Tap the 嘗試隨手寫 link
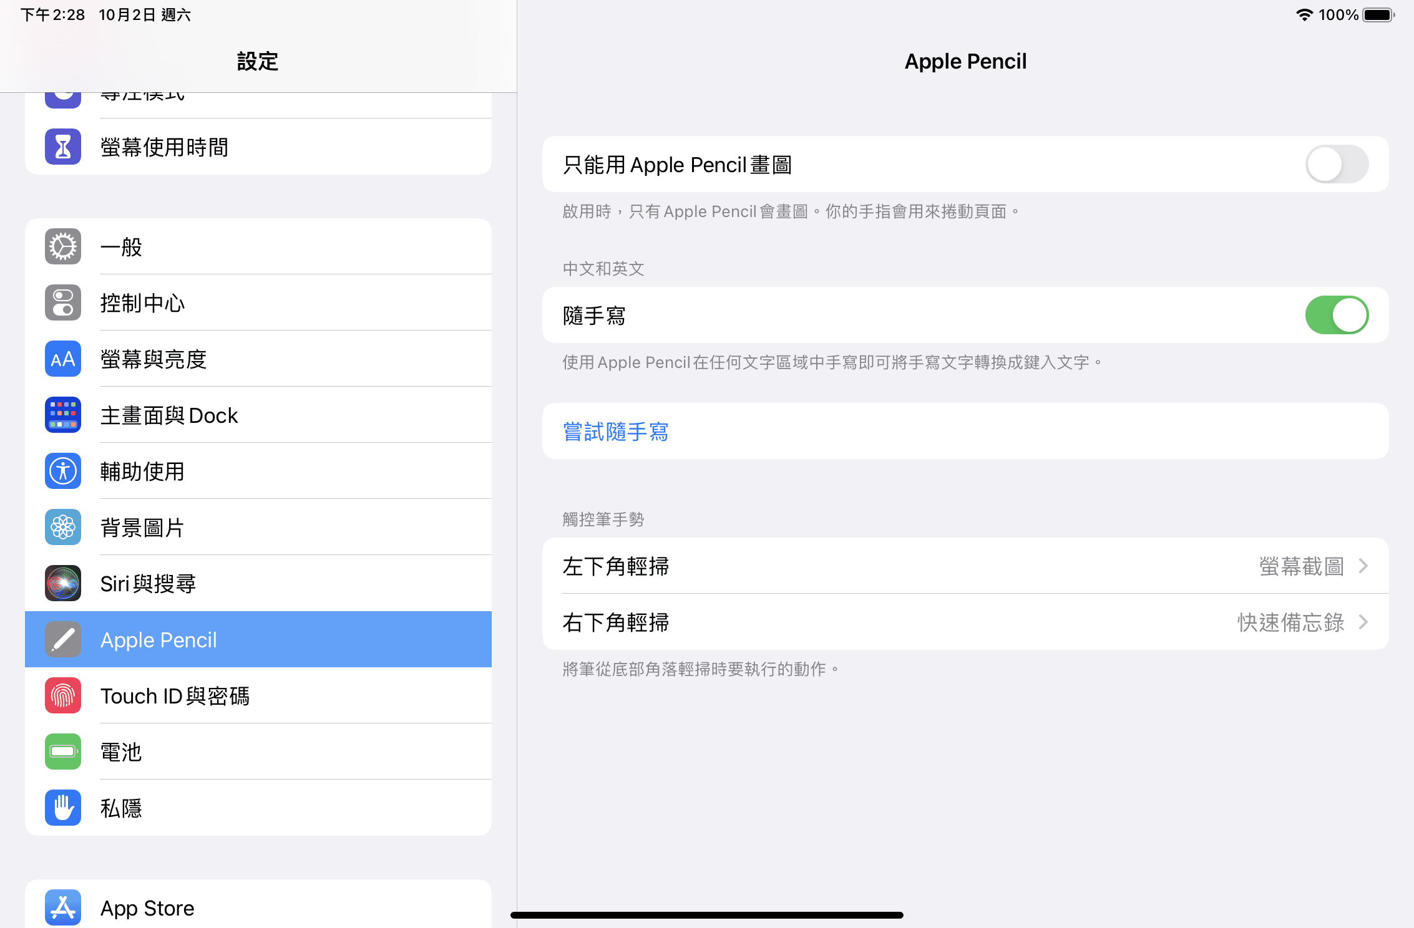 tap(615, 432)
